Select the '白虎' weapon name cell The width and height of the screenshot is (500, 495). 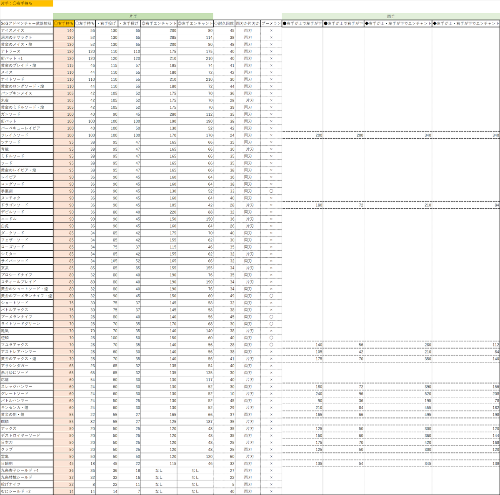click(x=27, y=226)
